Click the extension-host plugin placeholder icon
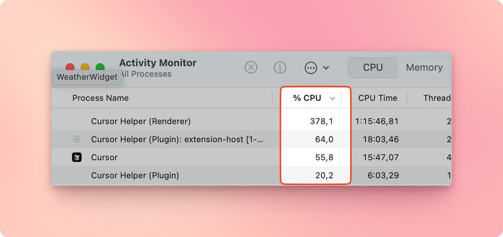 [x=76, y=139]
